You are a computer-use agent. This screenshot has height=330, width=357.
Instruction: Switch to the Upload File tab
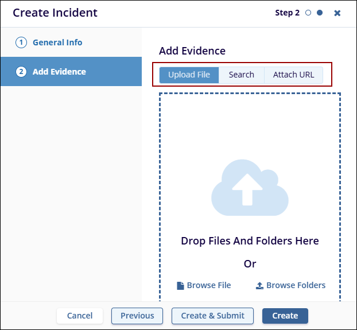pyautogui.click(x=189, y=75)
